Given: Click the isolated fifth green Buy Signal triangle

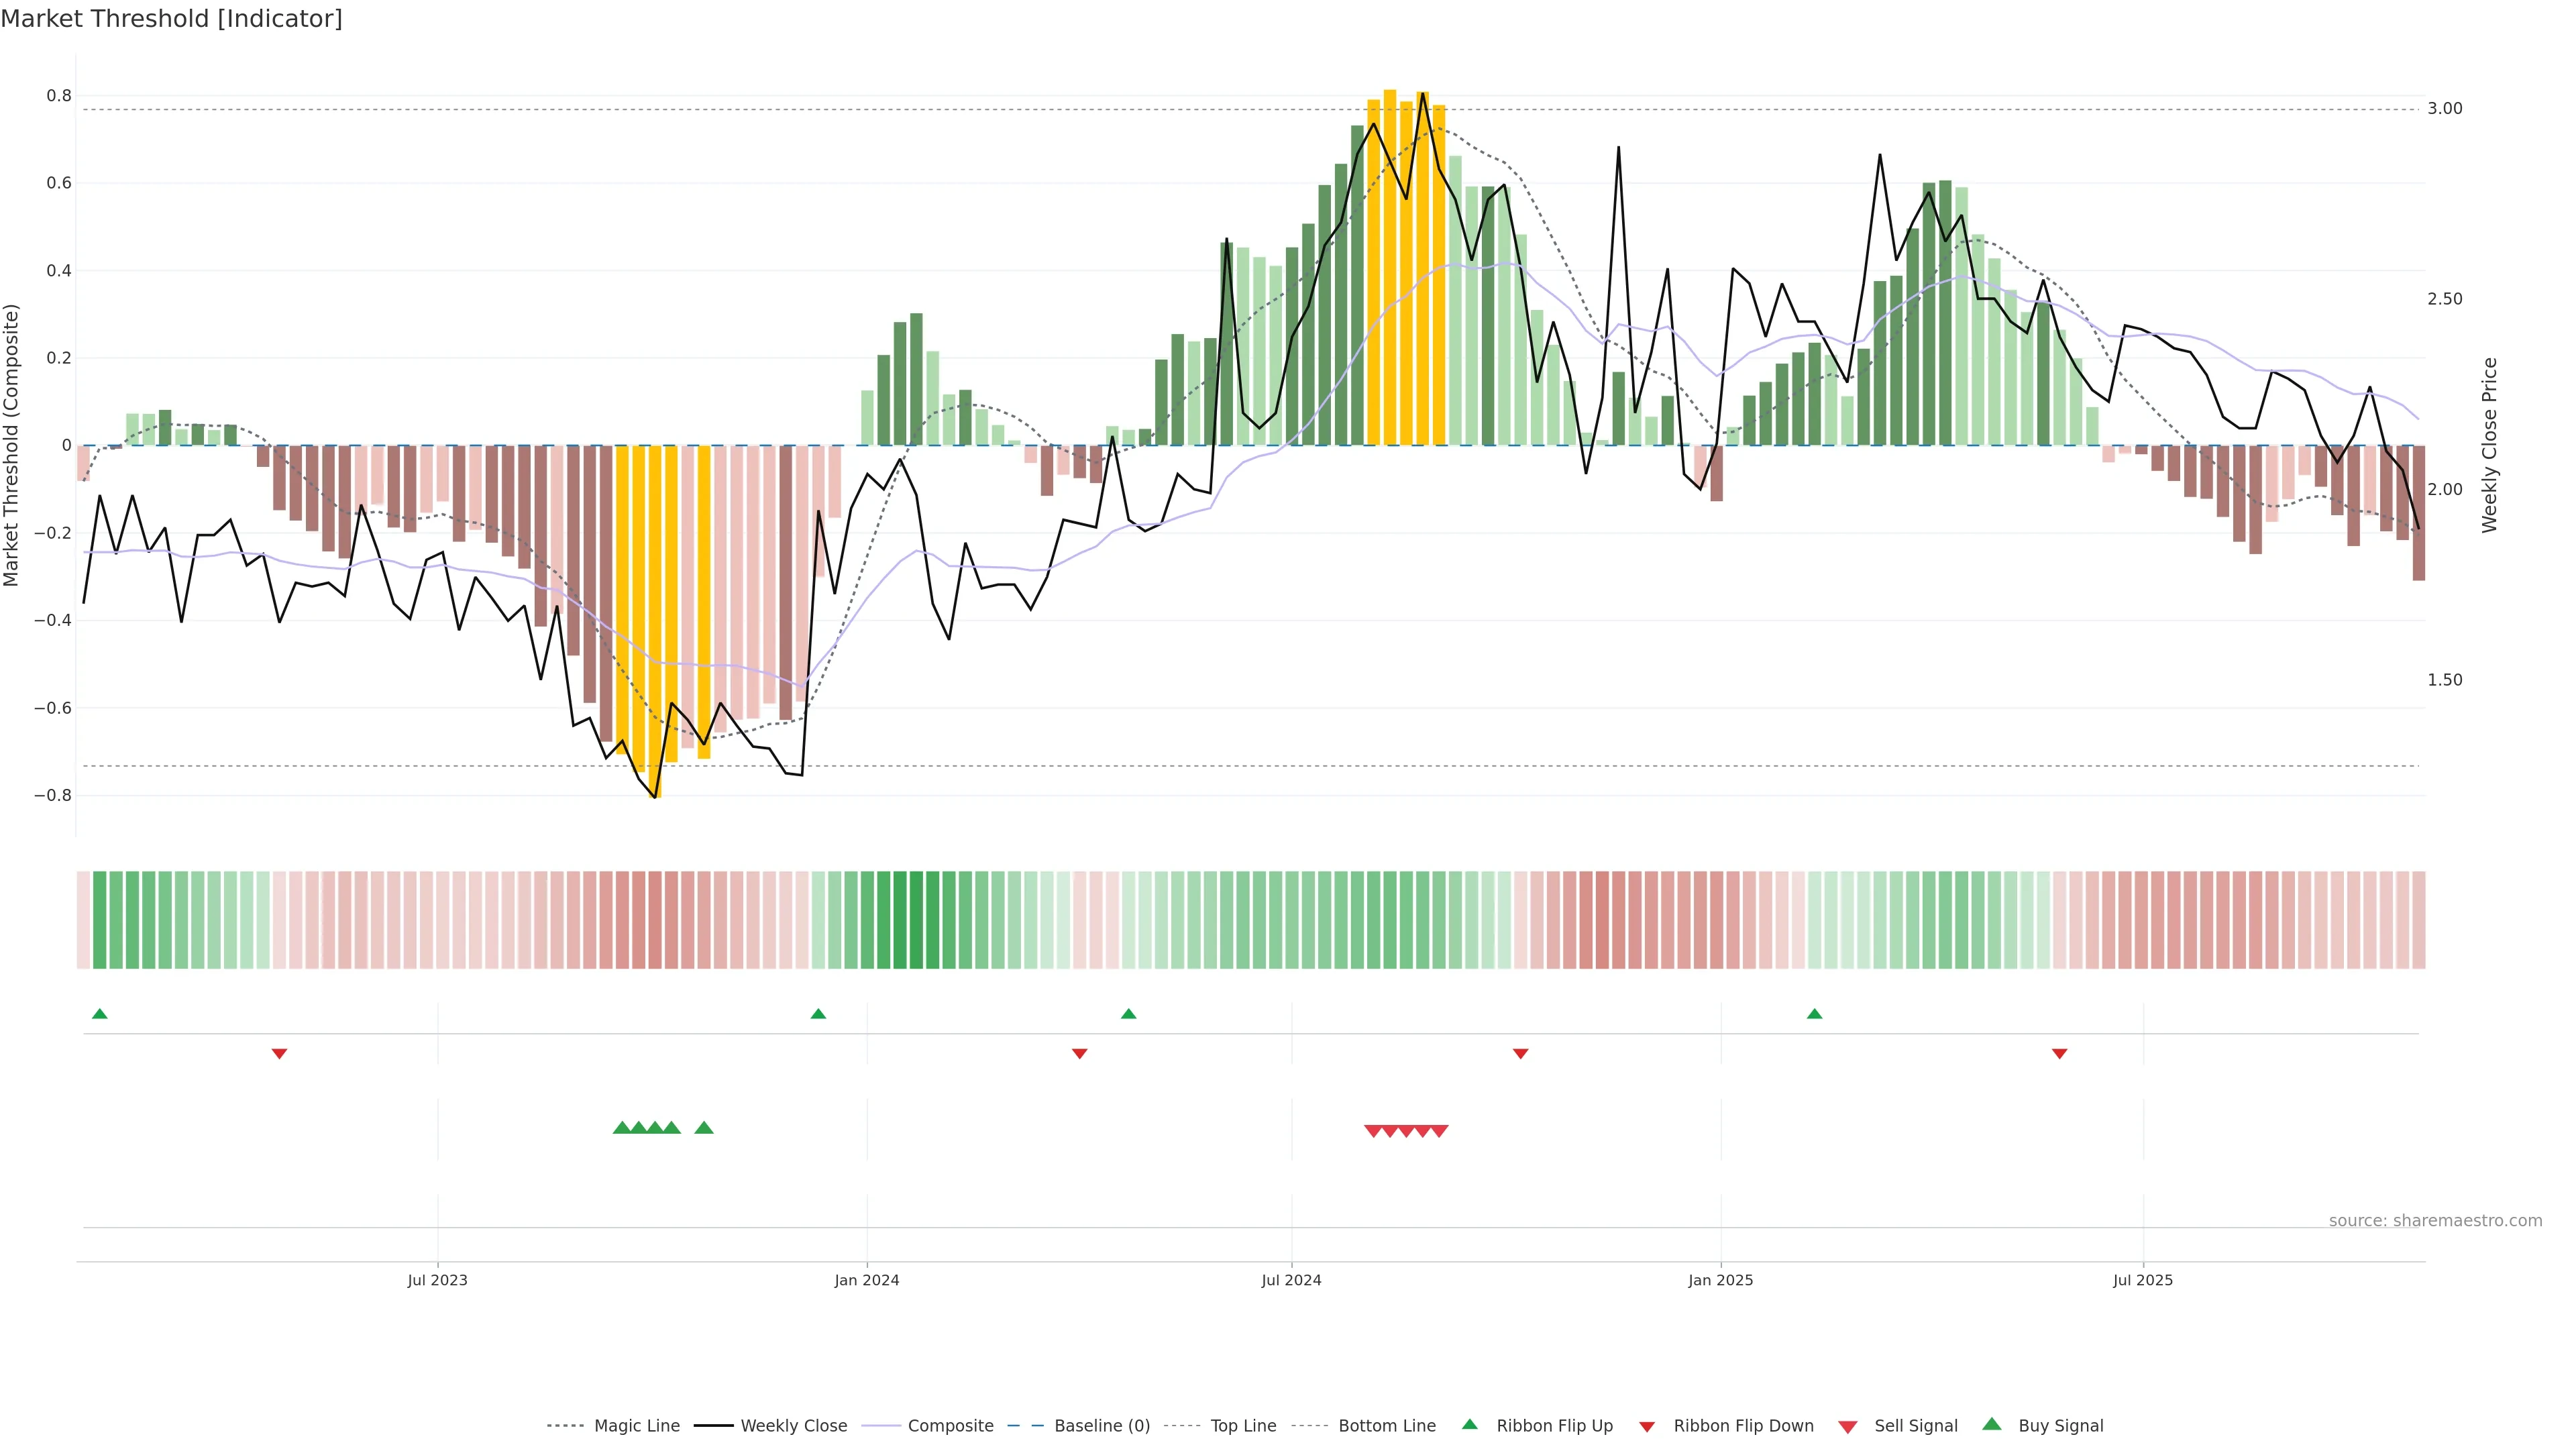Looking at the screenshot, I should [704, 1128].
